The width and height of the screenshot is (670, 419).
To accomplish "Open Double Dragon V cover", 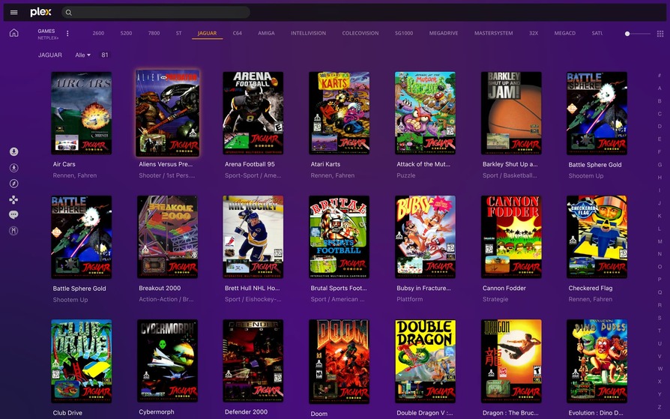I will pos(425,361).
